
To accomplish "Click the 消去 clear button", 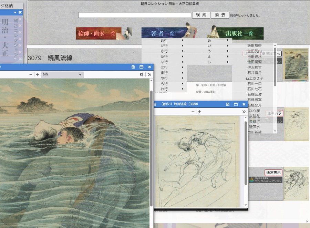I will [220, 15].
